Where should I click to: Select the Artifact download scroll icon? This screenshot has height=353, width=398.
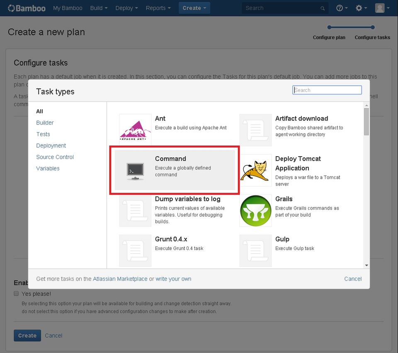coord(256,130)
